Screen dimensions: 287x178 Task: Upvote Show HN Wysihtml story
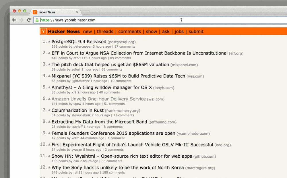[49, 156]
